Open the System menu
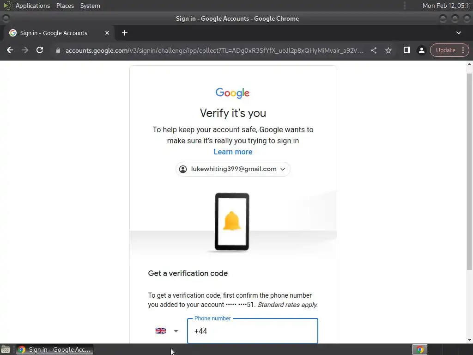473x355 pixels. [90, 6]
